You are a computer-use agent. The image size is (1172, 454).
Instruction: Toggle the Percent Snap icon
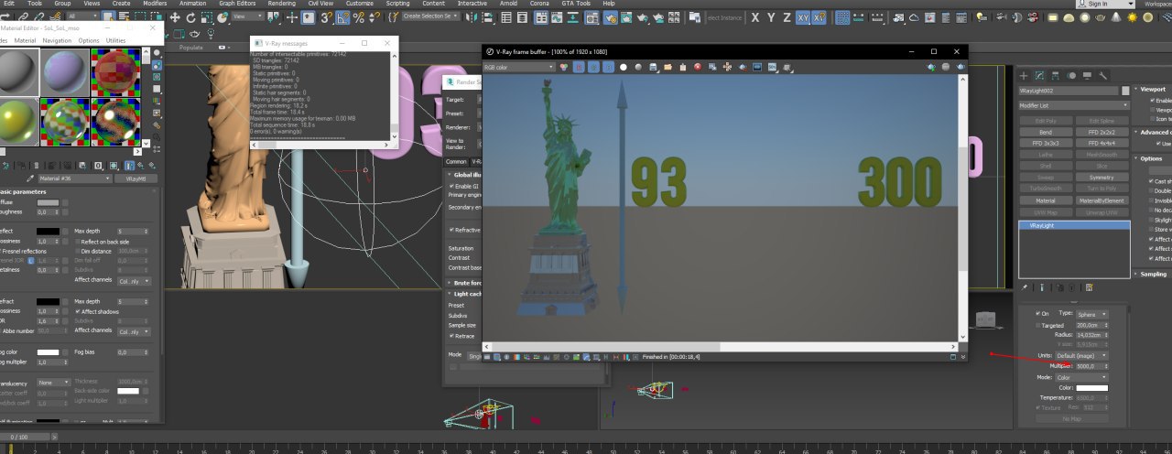(x=358, y=17)
